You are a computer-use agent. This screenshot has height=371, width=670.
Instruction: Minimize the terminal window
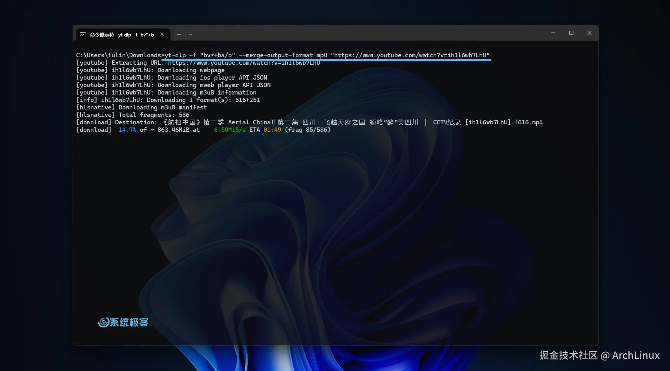tap(553, 33)
